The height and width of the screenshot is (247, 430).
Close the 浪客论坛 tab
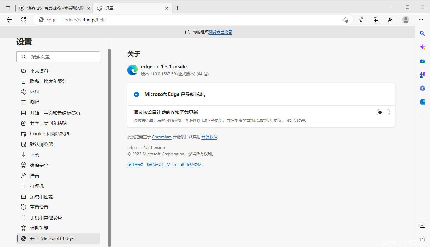tap(88, 8)
